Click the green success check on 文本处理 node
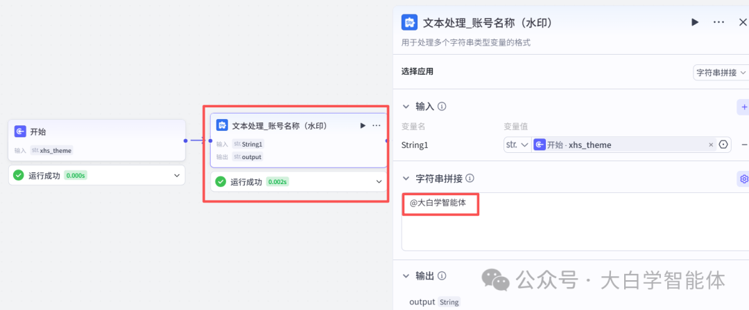The height and width of the screenshot is (310, 749). pyautogui.click(x=221, y=182)
